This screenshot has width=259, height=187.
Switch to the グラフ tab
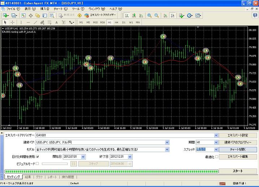click(x=39, y=177)
